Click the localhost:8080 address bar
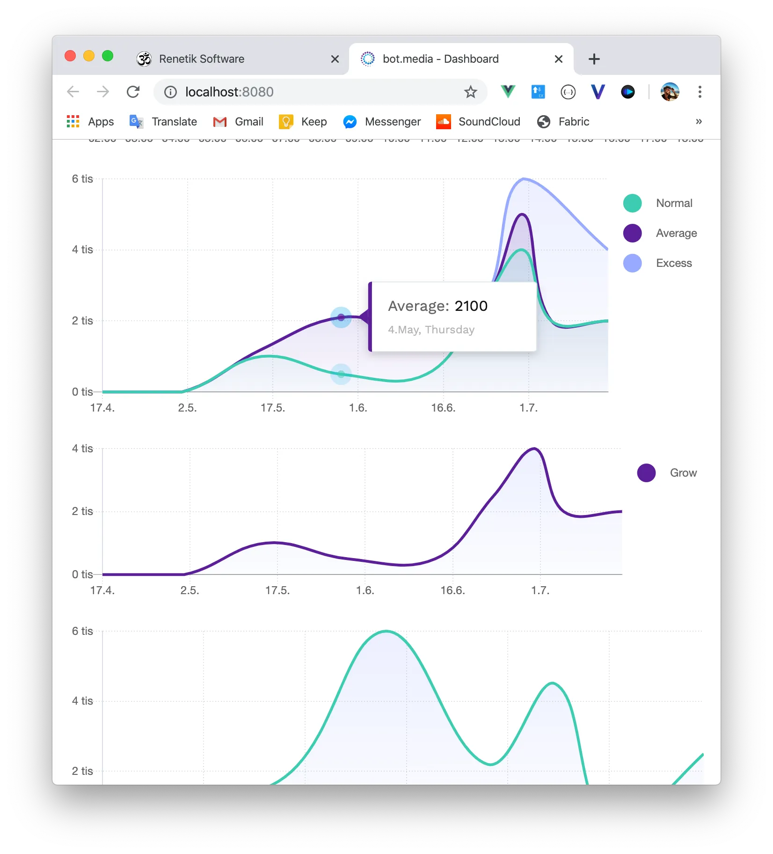The height and width of the screenshot is (854, 773). [x=320, y=92]
